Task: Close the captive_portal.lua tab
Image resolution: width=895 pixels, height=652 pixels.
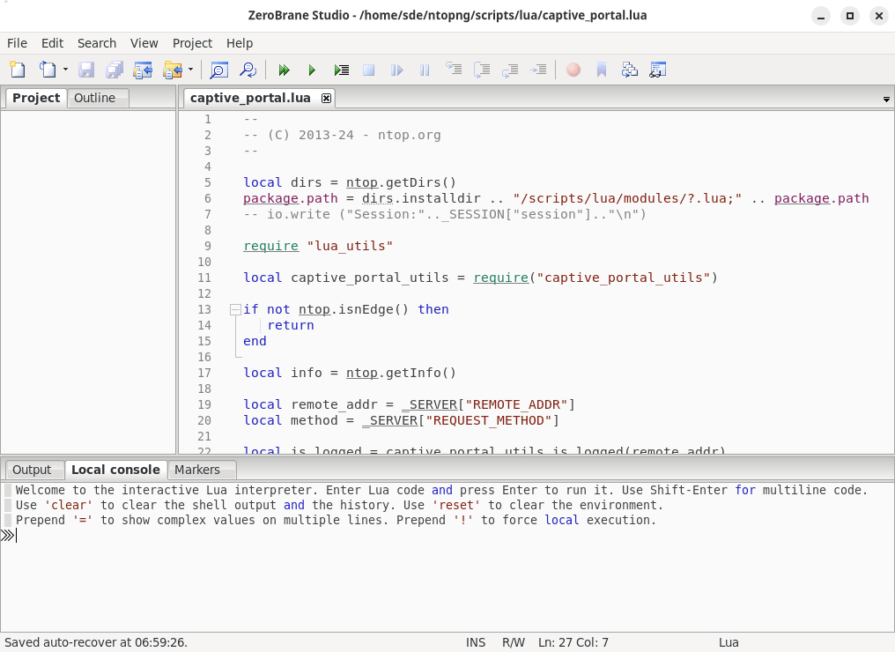Action: (x=326, y=98)
